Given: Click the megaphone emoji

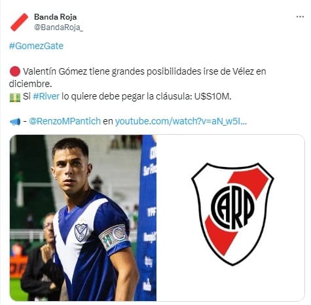Looking at the screenshot, I should pos(15,122).
